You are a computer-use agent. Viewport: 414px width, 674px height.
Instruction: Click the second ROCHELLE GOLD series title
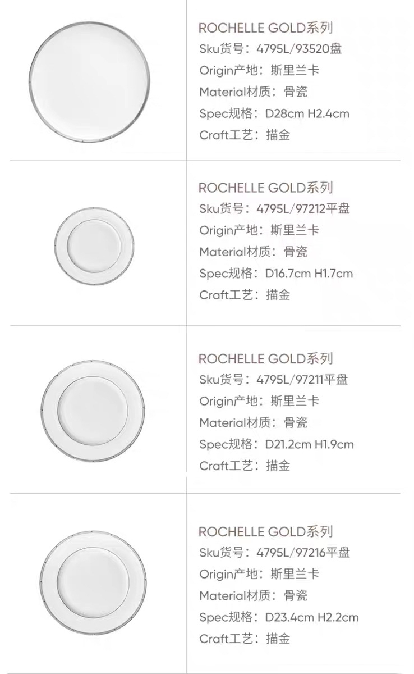point(266,187)
